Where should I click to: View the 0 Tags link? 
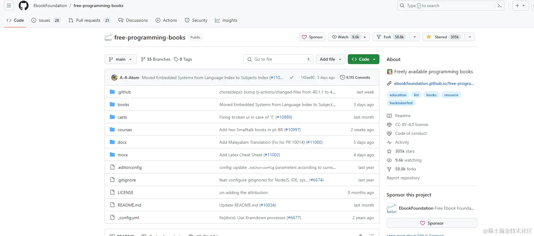pos(183,59)
